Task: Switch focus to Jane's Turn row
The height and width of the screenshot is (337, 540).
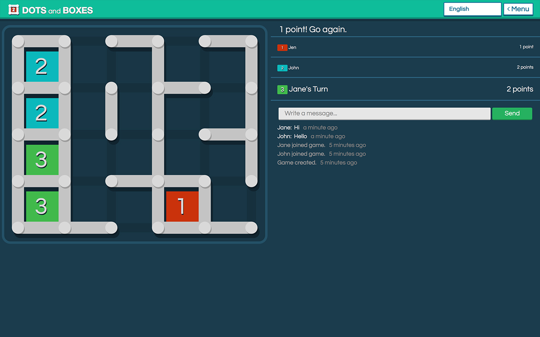Action: [x=308, y=89]
